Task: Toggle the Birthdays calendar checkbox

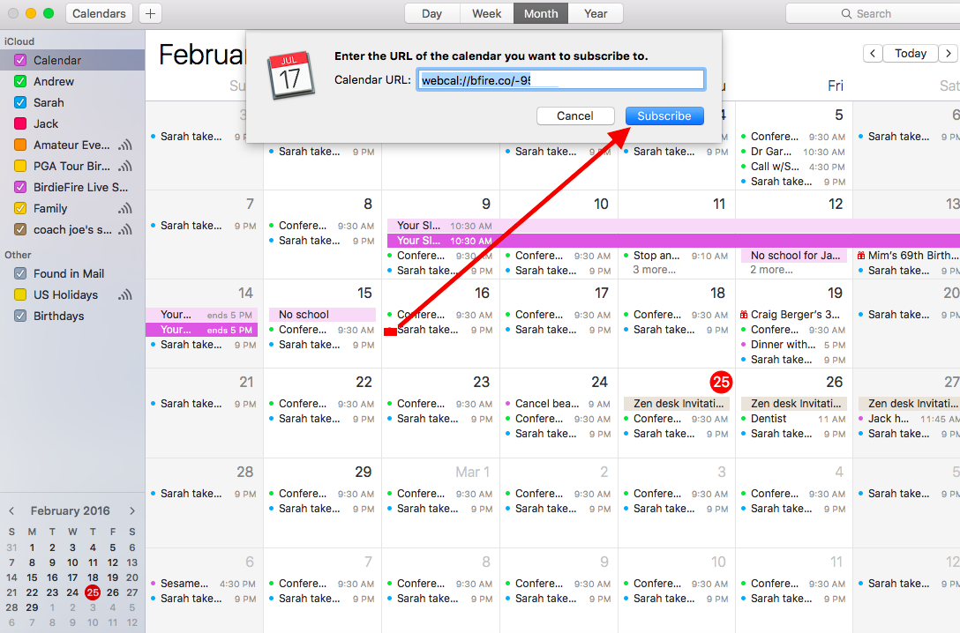Action: (20, 316)
